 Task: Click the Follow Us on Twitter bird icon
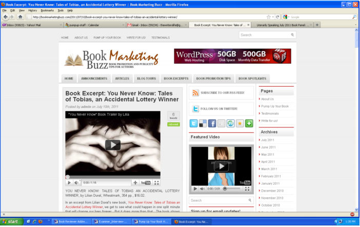coord(195,109)
